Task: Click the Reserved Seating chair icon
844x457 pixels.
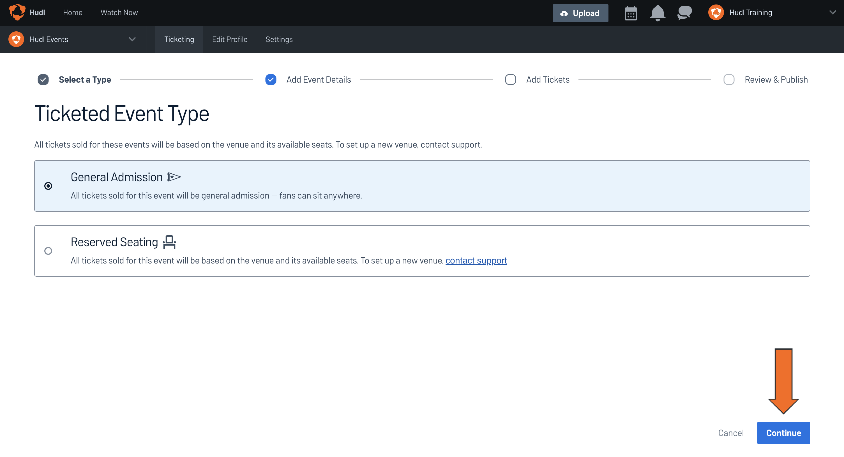Action: point(169,242)
